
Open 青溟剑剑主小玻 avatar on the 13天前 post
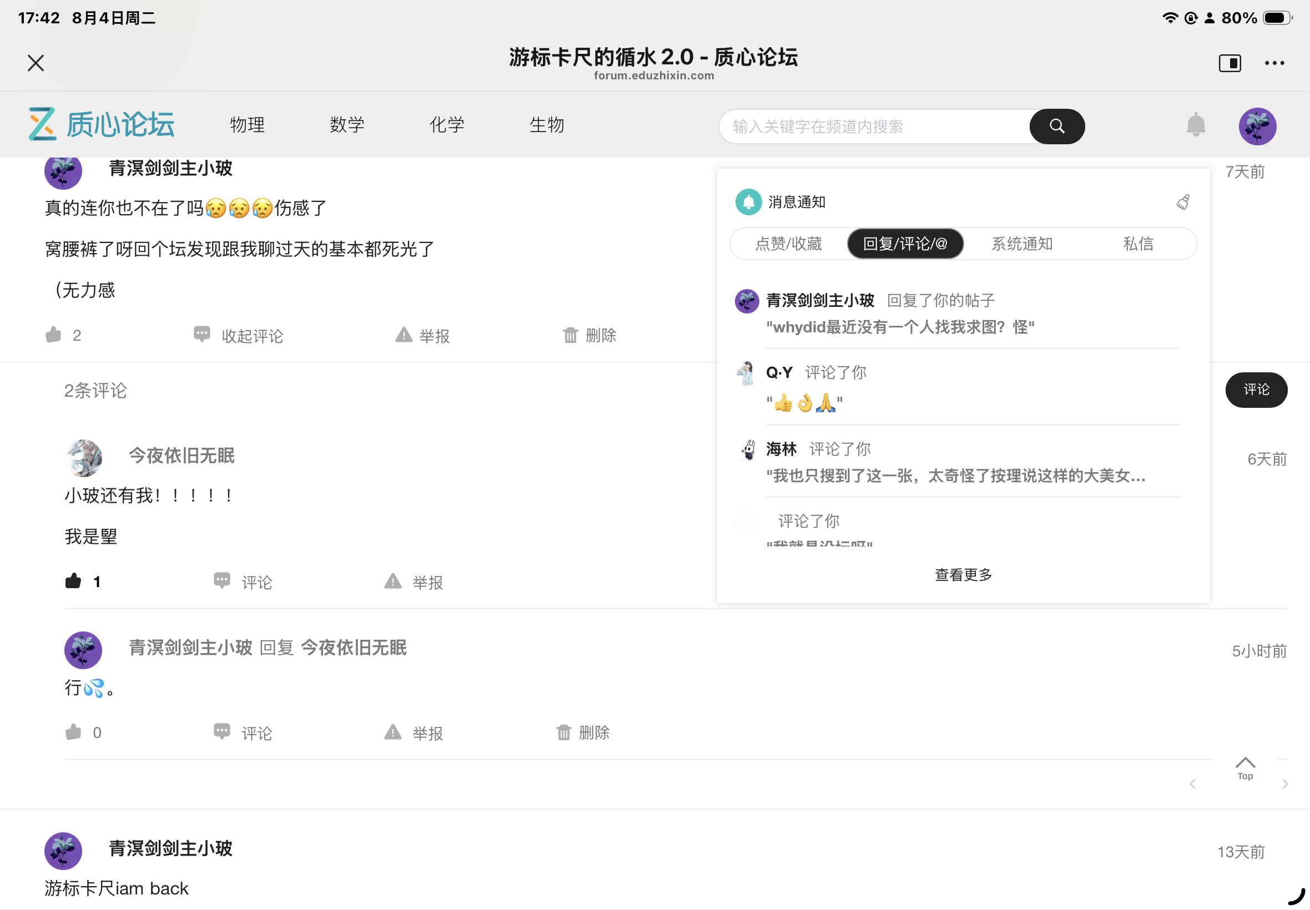[63, 851]
